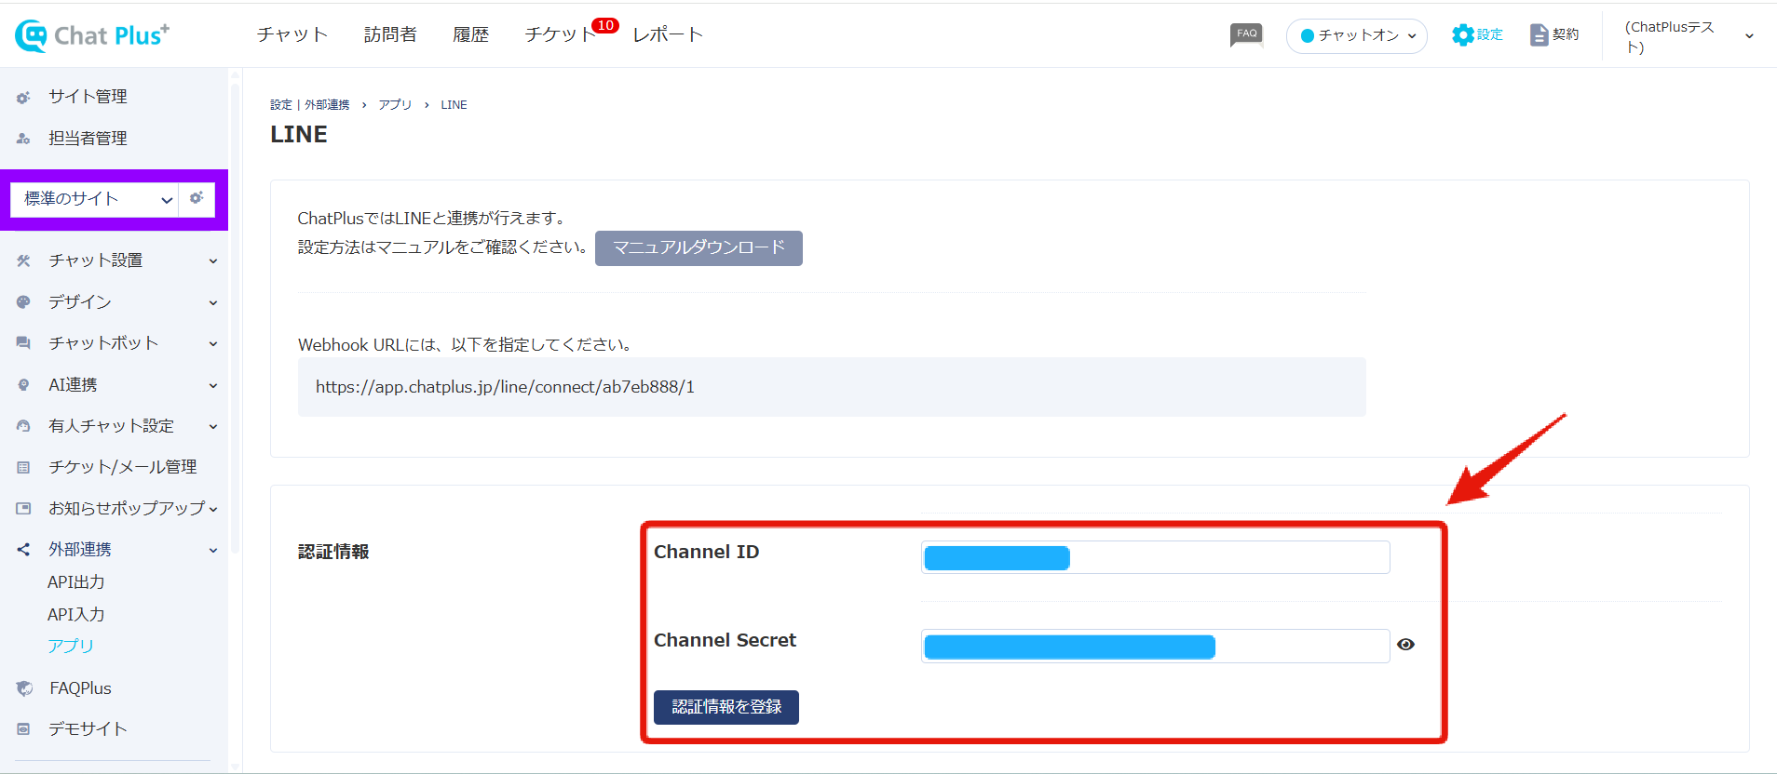Expand the お知らせポップアップ menu chevron
This screenshot has height=774, width=1777.
[x=213, y=510]
